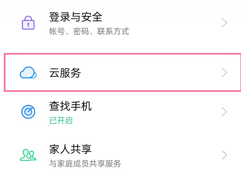Screen dimensions: 241x180
Task: Click the green family sharing people icon
Action: [x=28, y=155]
